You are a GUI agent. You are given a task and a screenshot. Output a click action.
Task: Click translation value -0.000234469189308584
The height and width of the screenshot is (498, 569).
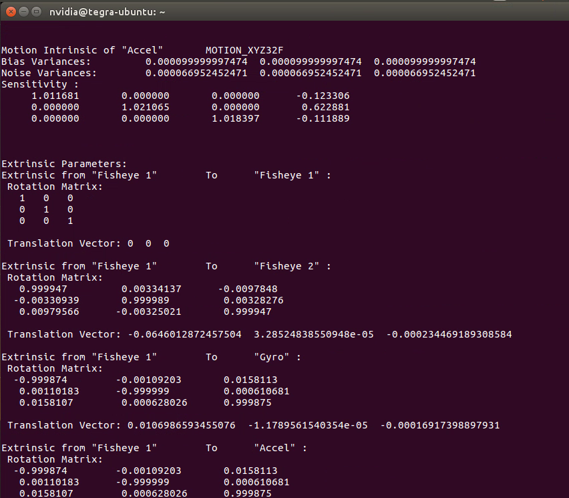pyautogui.click(x=449, y=334)
